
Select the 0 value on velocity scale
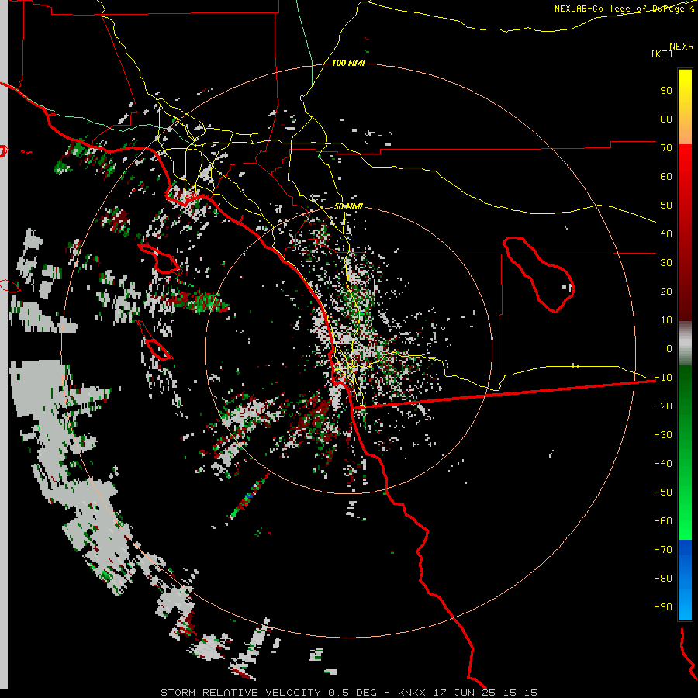(x=669, y=348)
